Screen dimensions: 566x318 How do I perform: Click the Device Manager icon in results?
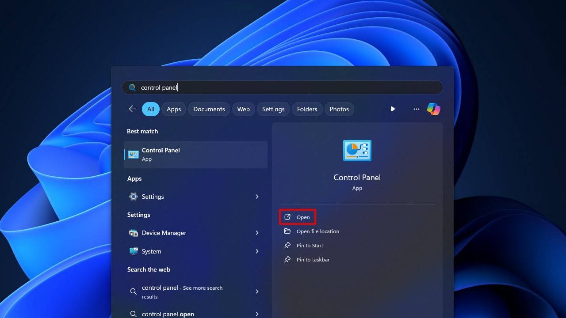[133, 233]
